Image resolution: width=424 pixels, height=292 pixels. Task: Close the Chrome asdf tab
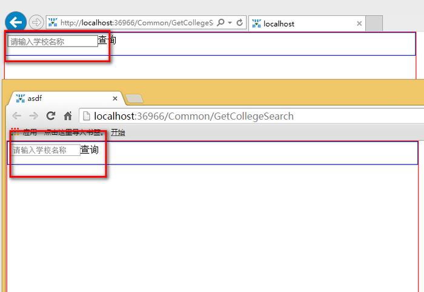pos(115,99)
